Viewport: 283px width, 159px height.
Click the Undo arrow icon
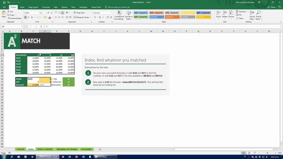pyautogui.click(x=8, y=2)
